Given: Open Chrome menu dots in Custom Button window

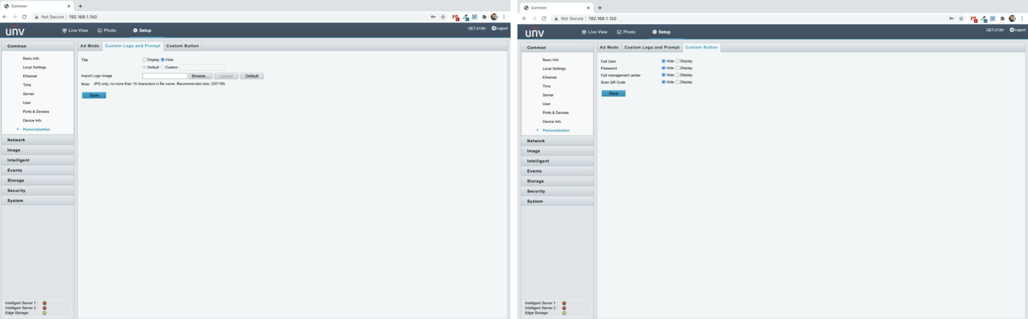Looking at the screenshot, I should point(1022,19).
